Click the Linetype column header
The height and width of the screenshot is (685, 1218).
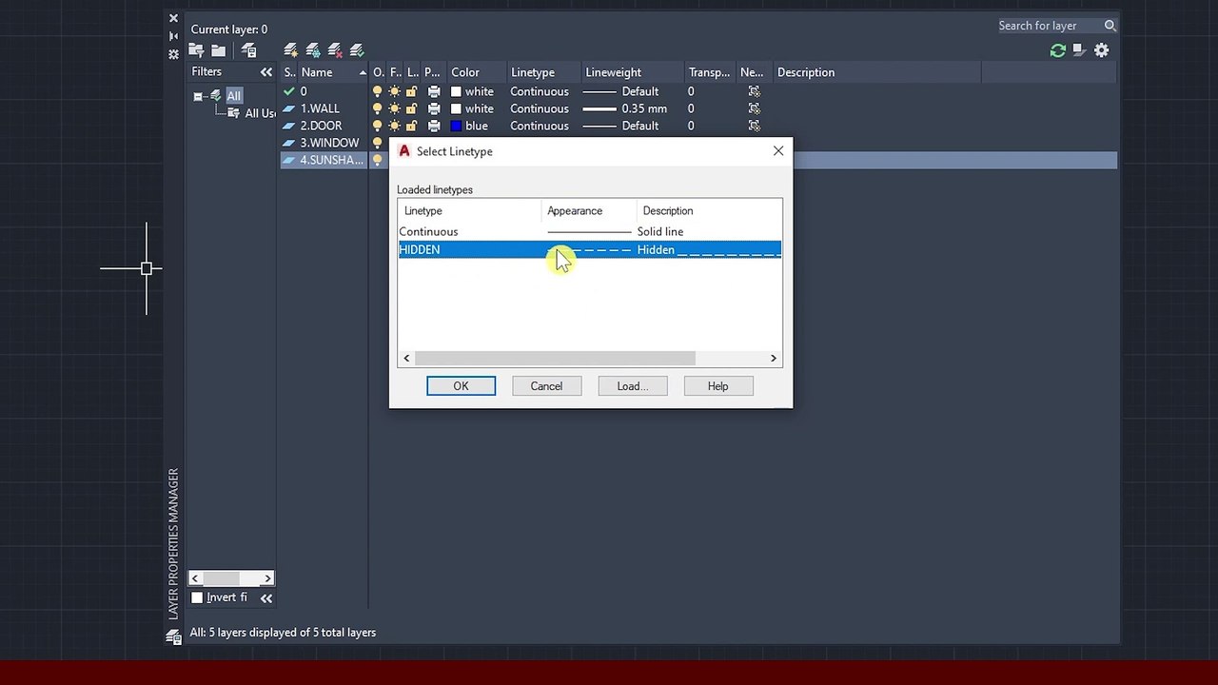pos(543,72)
